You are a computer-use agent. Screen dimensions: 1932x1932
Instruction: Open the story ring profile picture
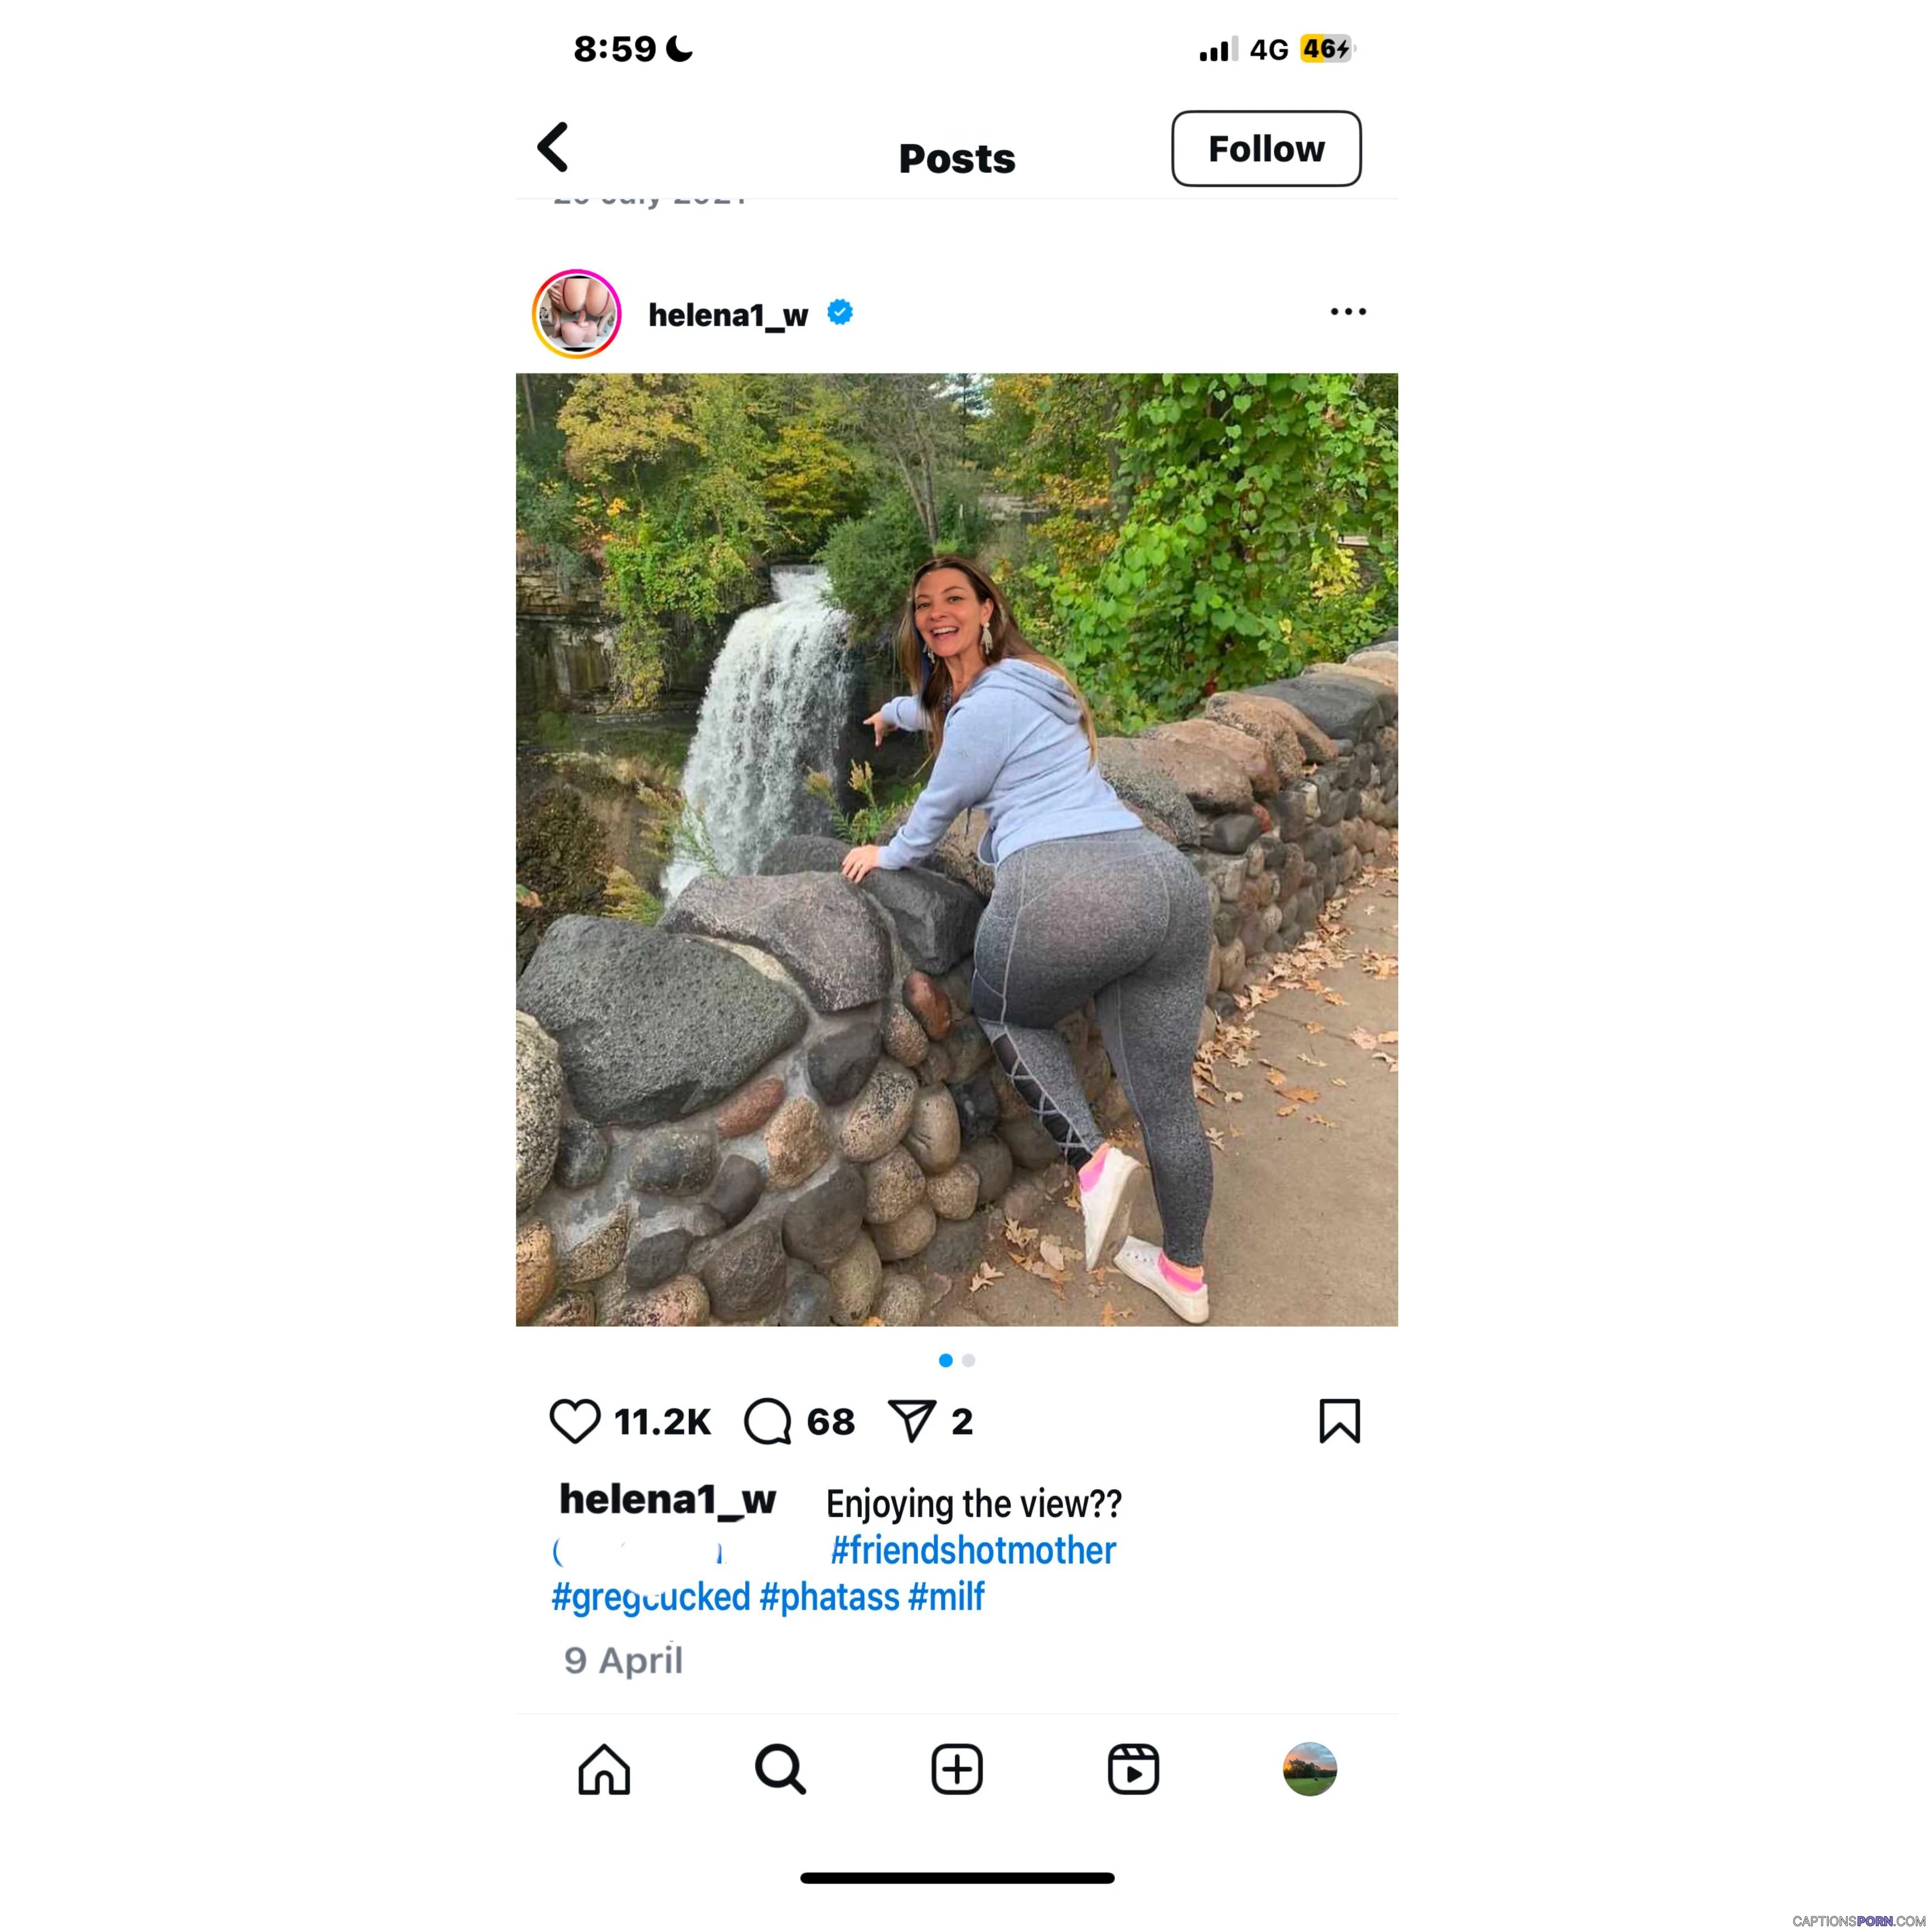coord(577,314)
